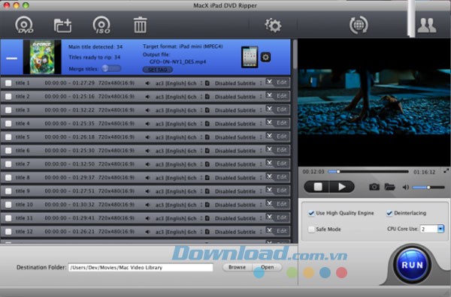The width and height of the screenshot is (451, 297).
Task: Click Browse for destination folder
Action: point(237,267)
